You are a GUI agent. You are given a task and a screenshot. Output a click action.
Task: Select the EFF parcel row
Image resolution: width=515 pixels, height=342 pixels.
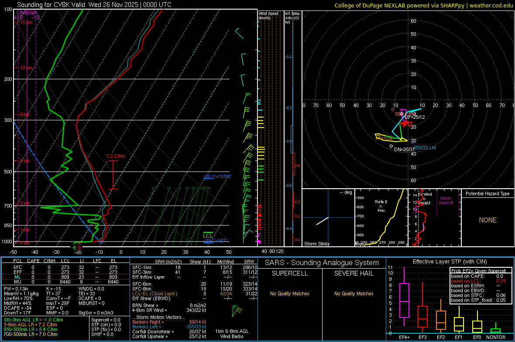[65, 272]
